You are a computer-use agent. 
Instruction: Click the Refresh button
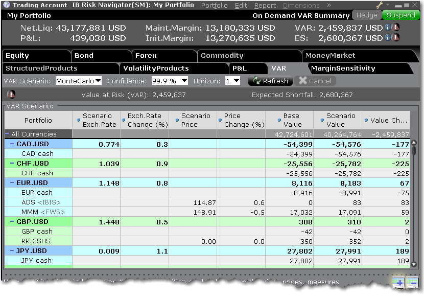pyautogui.click(x=270, y=81)
